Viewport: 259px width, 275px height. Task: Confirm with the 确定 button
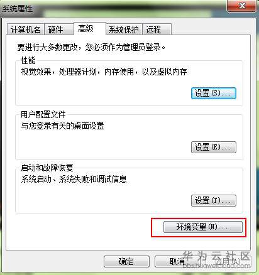click(126, 261)
